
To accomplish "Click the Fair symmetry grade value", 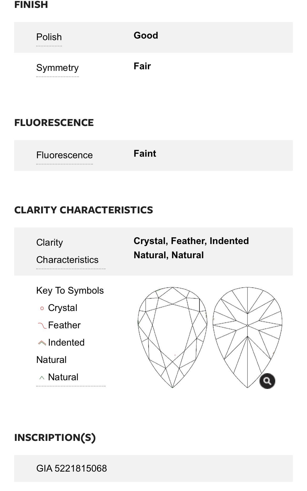I will coord(142,66).
